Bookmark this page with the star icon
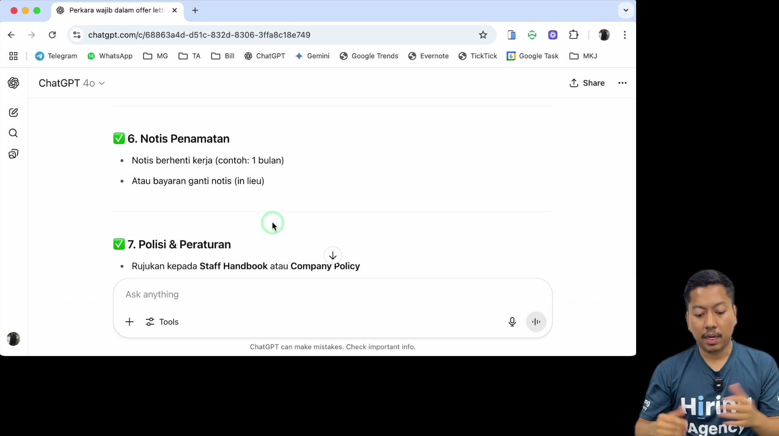Screen dimensions: 779x436 coord(483,35)
